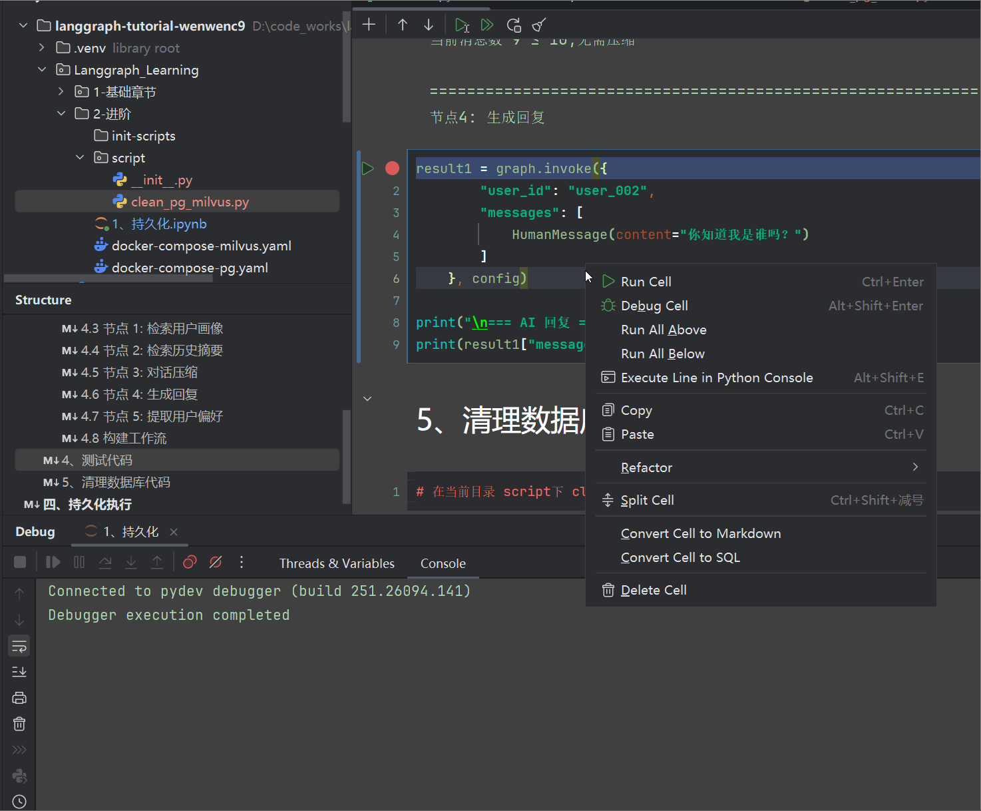This screenshot has height=811, width=981.
Task: Click the Python console icon in debug sidebar
Action: (19, 776)
